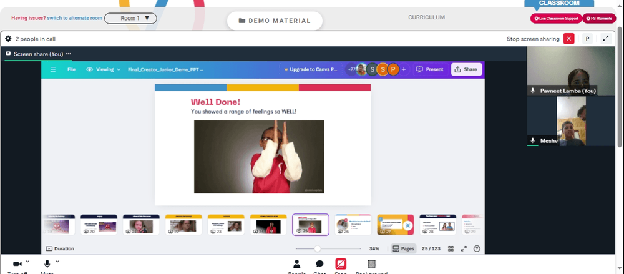Click the Canva fullscreen arrows icon

464,248
